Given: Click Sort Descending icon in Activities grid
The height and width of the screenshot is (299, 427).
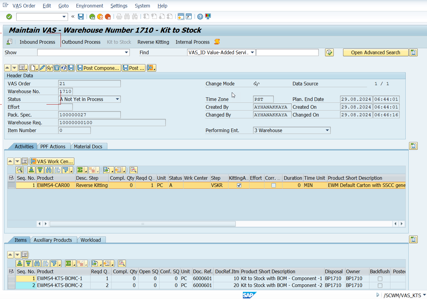Looking at the screenshot, I should [40, 170].
